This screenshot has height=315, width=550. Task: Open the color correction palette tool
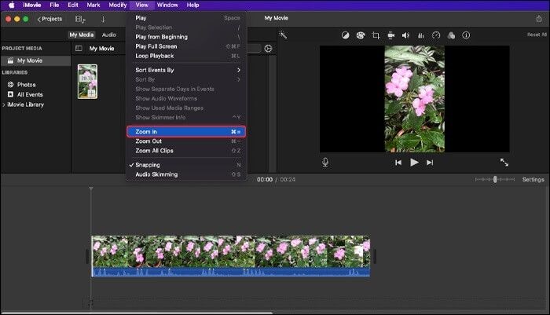click(360, 35)
